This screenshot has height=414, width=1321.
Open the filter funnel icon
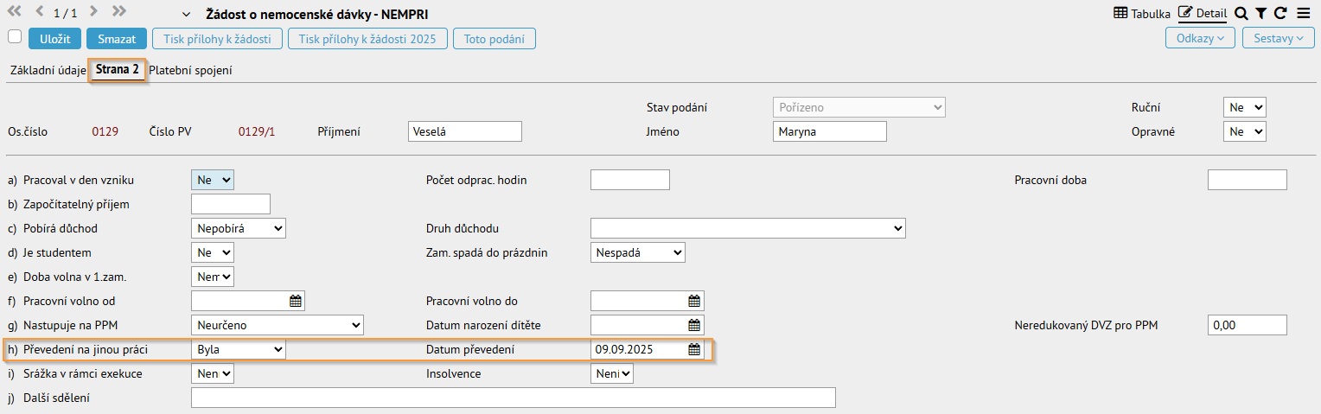1260,13
